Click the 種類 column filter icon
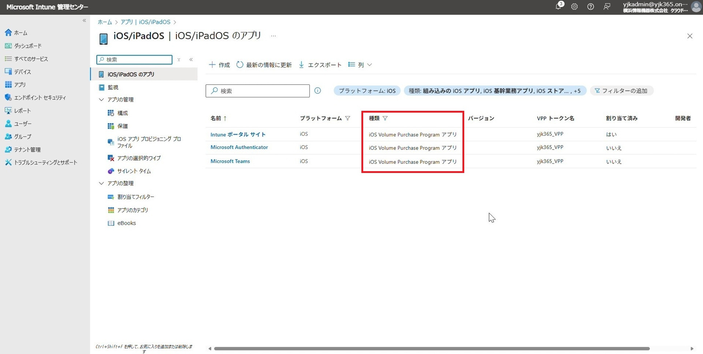 point(385,118)
